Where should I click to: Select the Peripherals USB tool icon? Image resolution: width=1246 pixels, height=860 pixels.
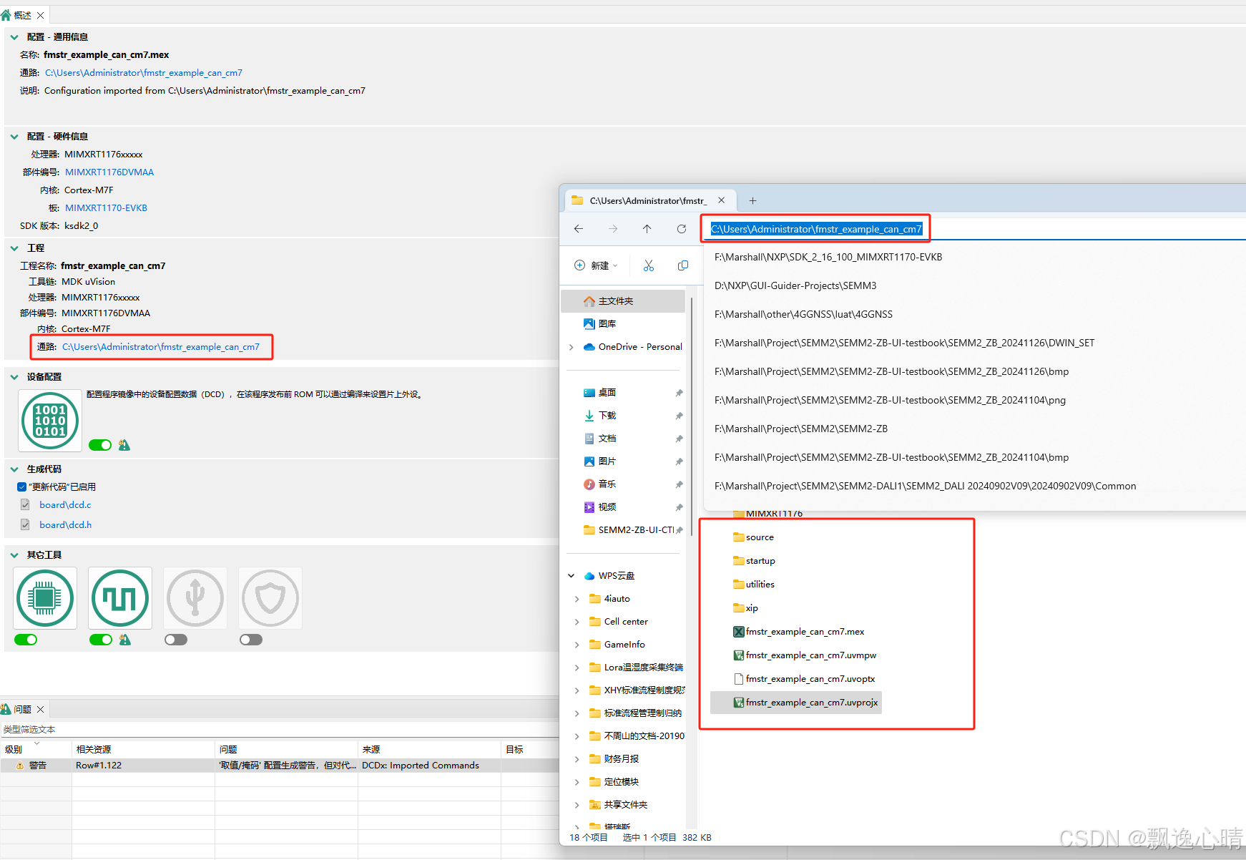pyautogui.click(x=195, y=598)
